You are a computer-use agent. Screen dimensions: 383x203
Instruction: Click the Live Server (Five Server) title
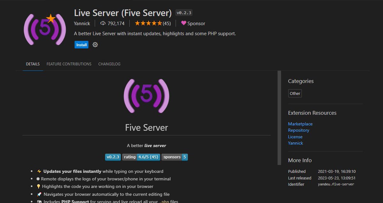(123, 13)
